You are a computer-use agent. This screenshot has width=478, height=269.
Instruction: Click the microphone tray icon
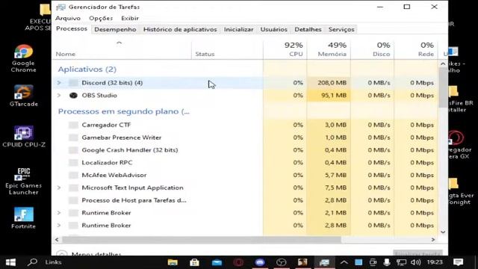tap(387, 262)
